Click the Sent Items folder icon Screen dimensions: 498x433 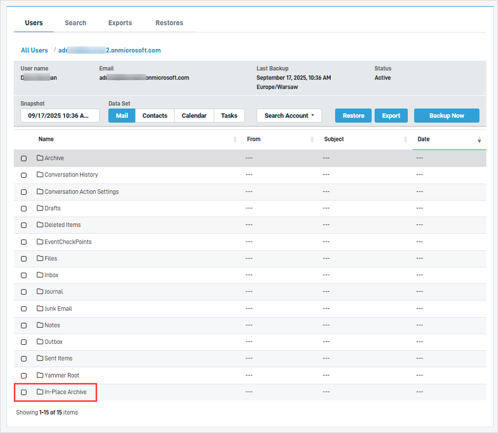[40, 358]
